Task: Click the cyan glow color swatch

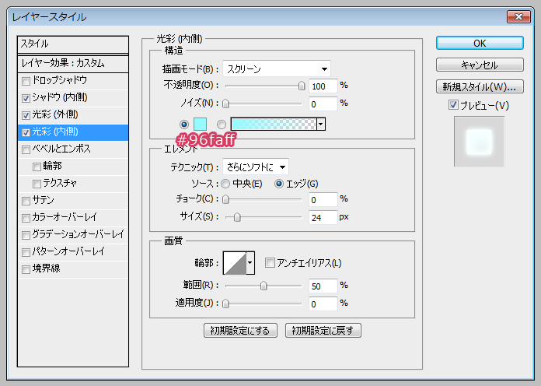Action: (x=200, y=124)
